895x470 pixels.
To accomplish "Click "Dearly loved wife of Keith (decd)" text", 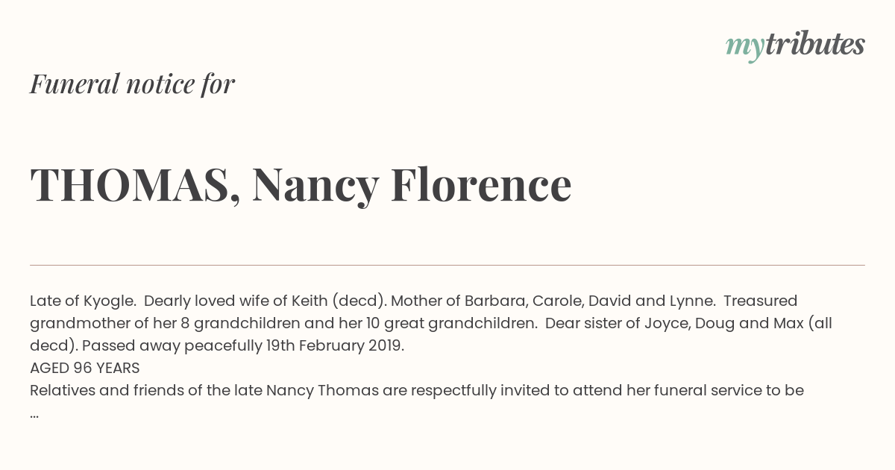I will point(265,301).
